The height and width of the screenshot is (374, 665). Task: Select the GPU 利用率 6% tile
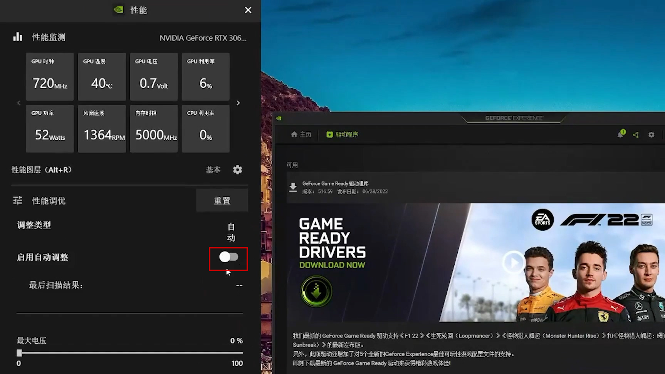pyautogui.click(x=206, y=77)
